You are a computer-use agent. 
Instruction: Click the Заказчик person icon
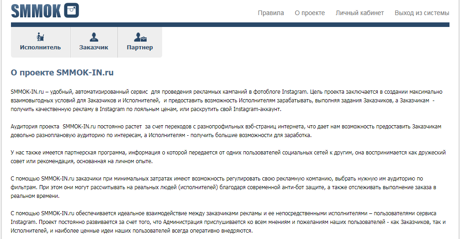pyautogui.click(x=94, y=37)
